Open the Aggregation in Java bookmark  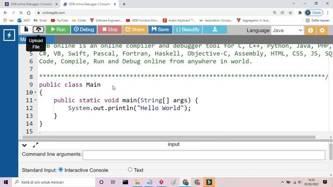click(253, 20)
